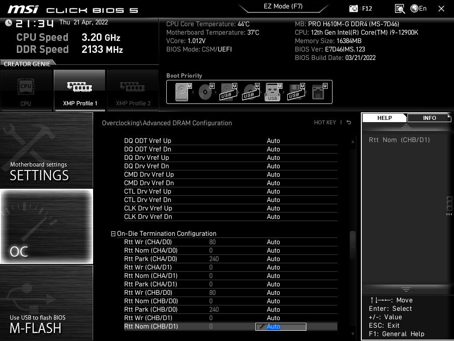Image resolution: width=454 pixels, height=341 pixels.
Task: Select the network boot device icon
Action: click(319, 92)
